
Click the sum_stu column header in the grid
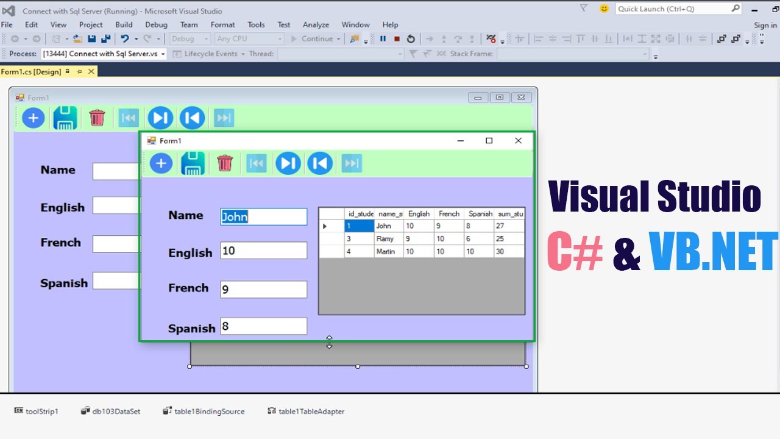[x=509, y=213]
